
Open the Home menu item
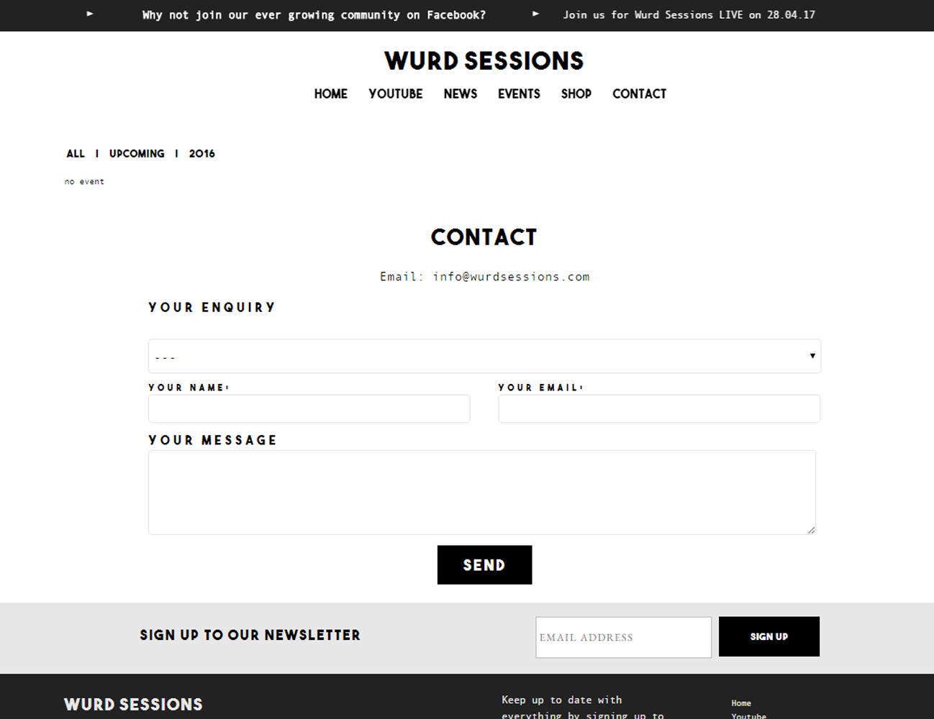pyautogui.click(x=331, y=94)
